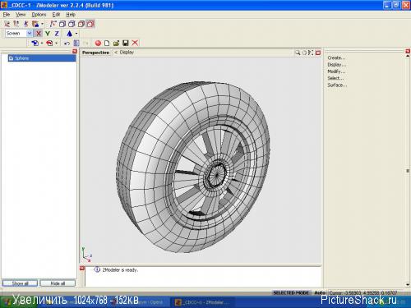
Task: Toggle the Sphere object visibility checkbox
Action: (11, 58)
